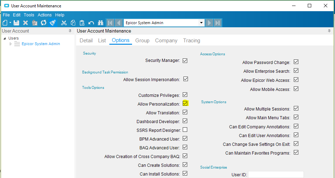Click the Delete X toolbar icon
Screen dimensions: 335x178
[26, 23]
